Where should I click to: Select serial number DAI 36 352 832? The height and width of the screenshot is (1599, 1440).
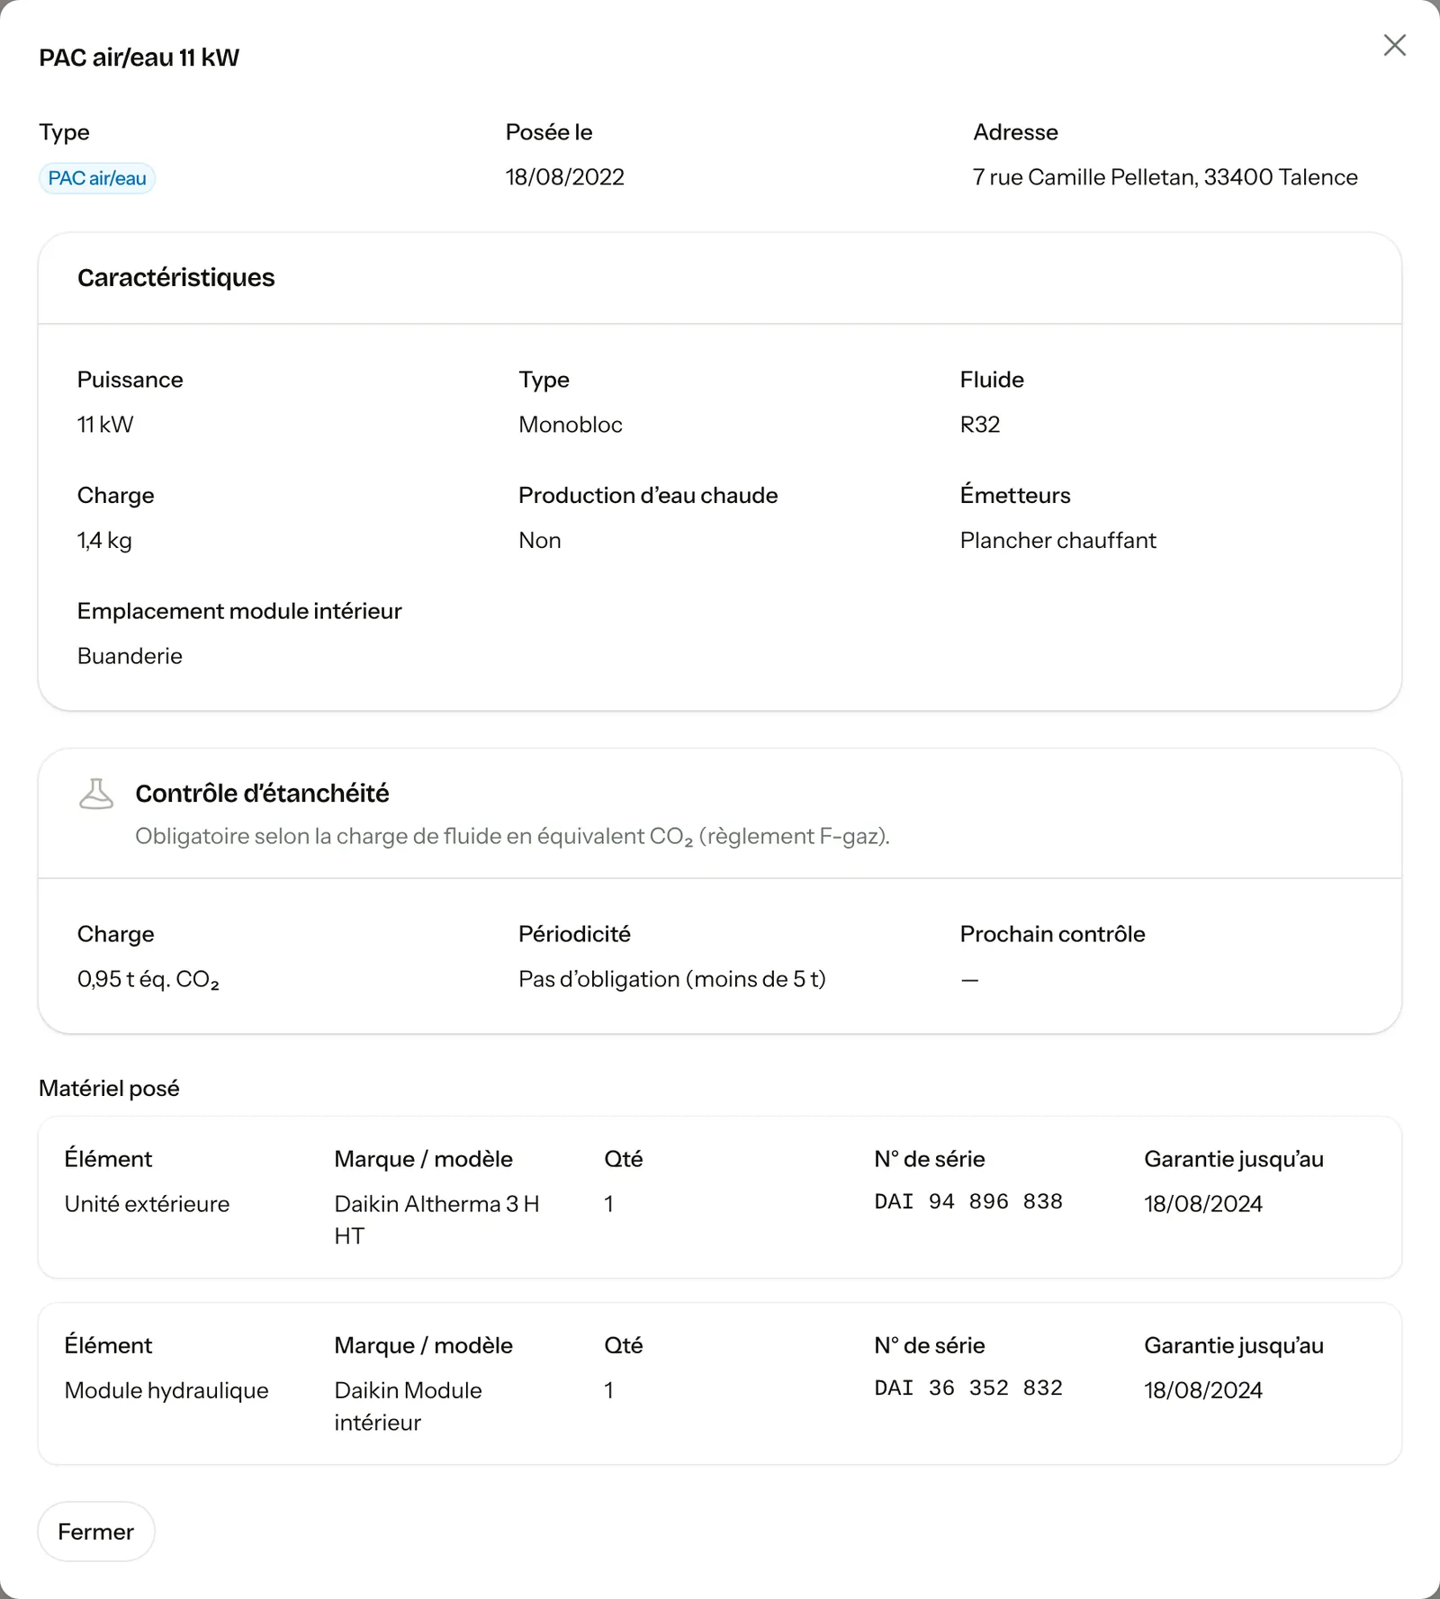pos(968,1388)
